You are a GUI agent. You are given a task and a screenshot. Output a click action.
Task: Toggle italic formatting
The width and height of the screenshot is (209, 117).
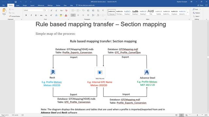coord(31,15)
